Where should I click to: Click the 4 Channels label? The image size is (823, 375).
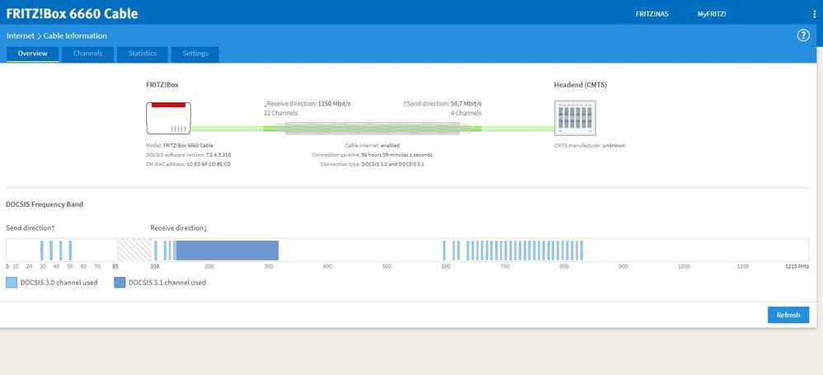pyautogui.click(x=466, y=113)
